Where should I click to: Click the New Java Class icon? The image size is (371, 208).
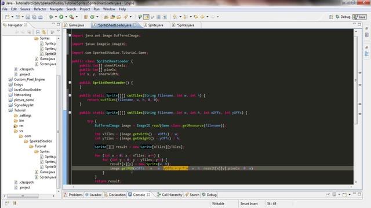[92, 17]
